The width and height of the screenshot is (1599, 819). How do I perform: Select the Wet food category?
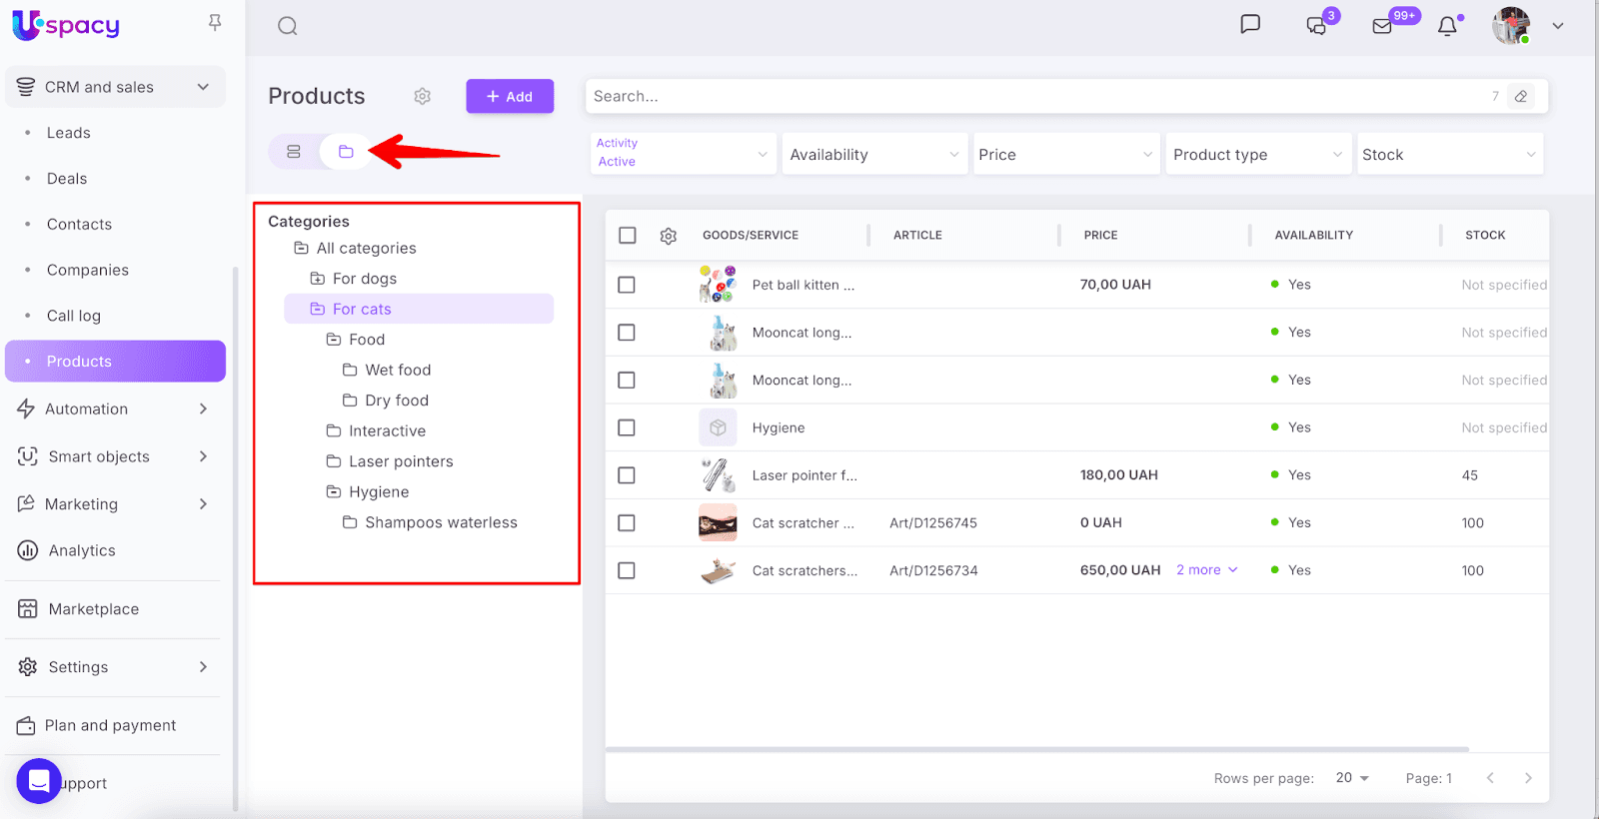tap(398, 370)
